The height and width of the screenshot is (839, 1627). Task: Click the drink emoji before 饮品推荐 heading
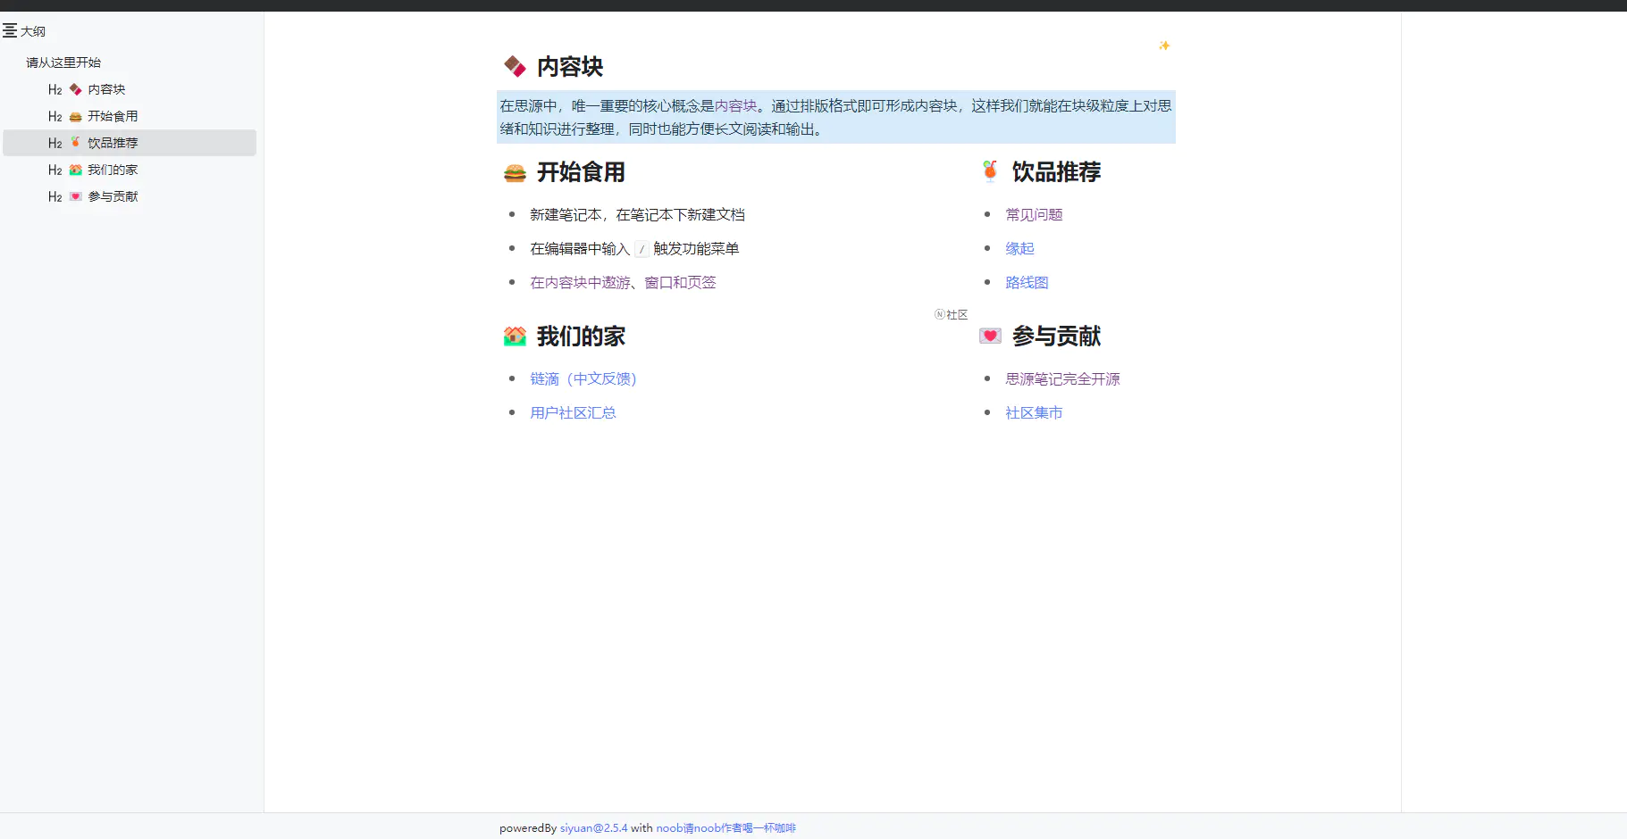click(989, 172)
